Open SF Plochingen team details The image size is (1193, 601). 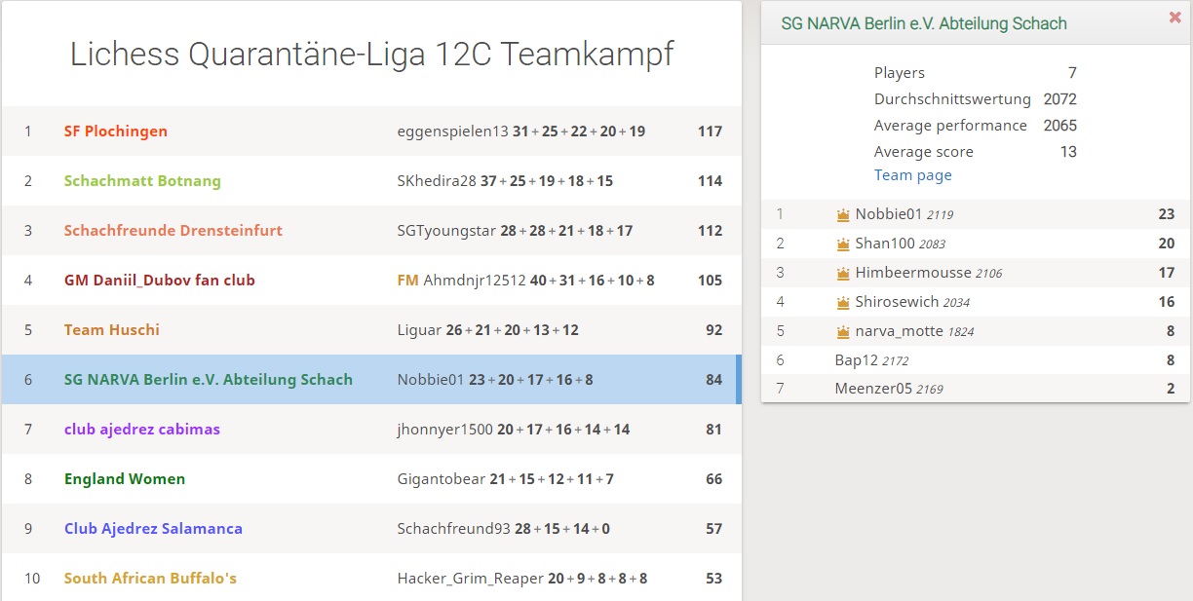click(x=116, y=131)
